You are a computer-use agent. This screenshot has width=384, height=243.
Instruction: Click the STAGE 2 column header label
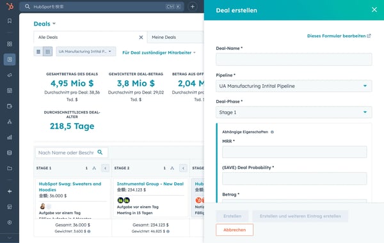tap(122, 168)
